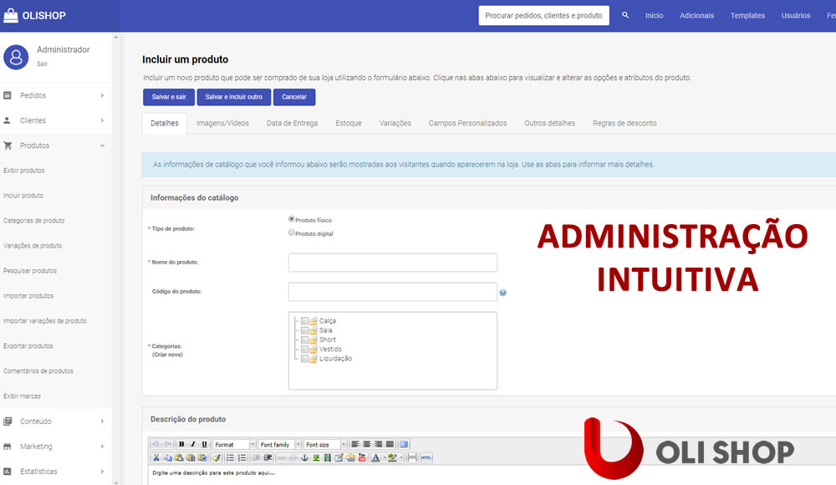836x485 pixels.
Task: Click the Bold formatting icon
Action: point(181,444)
